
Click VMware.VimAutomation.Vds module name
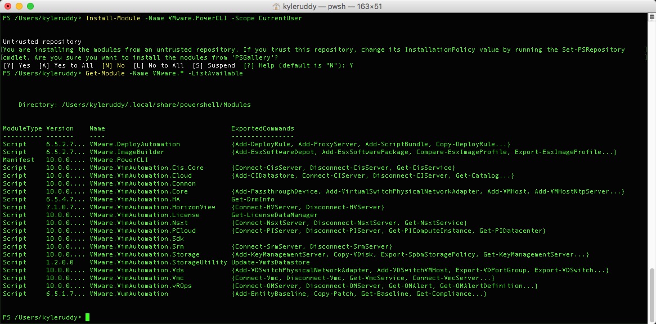point(136,270)
